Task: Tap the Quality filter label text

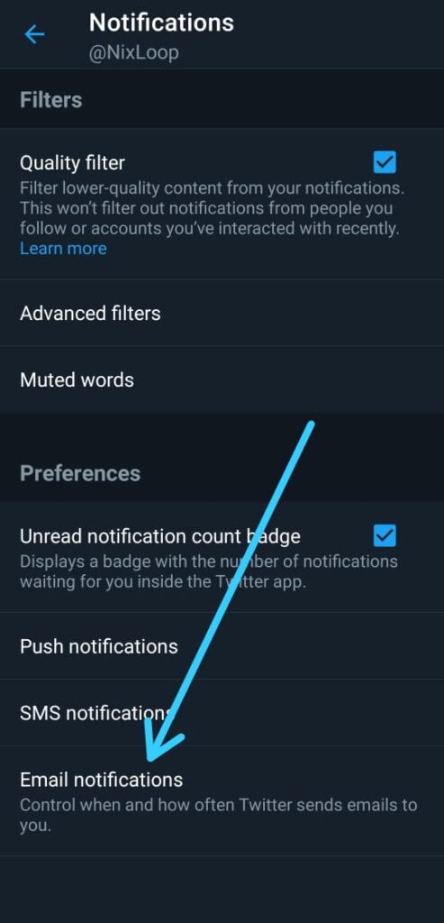Action: [x=72, y=162]
